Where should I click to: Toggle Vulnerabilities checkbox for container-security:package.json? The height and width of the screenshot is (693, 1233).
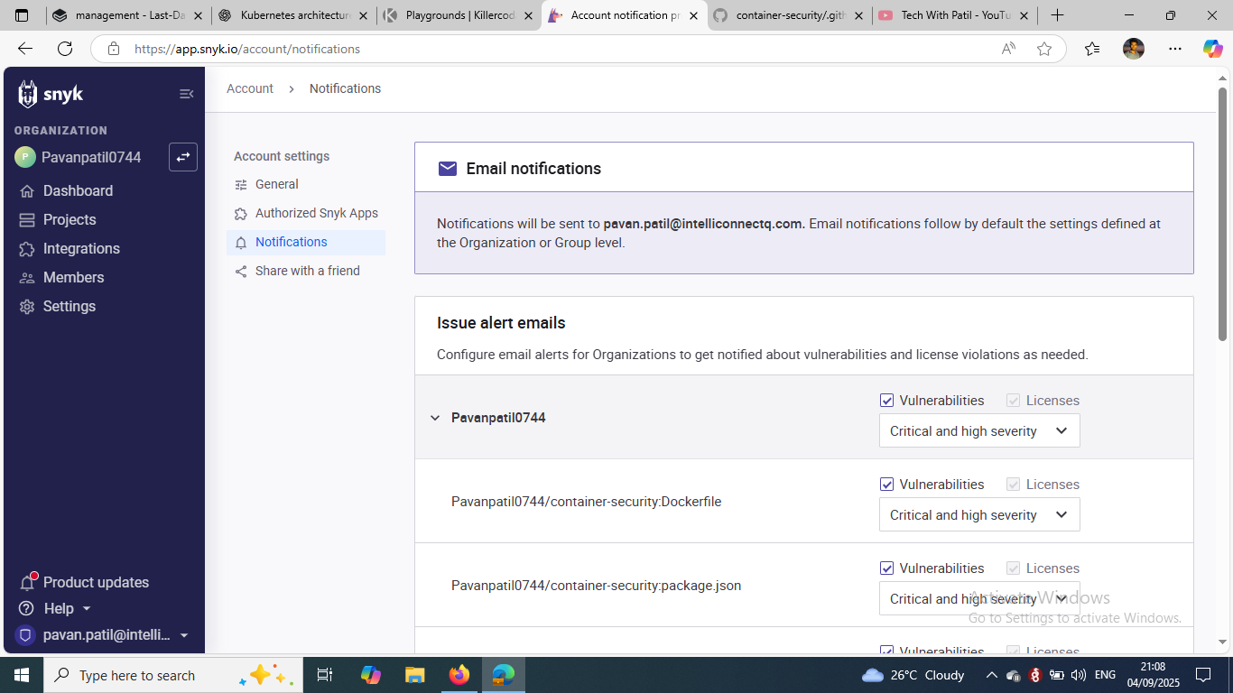tap(886, 568)
